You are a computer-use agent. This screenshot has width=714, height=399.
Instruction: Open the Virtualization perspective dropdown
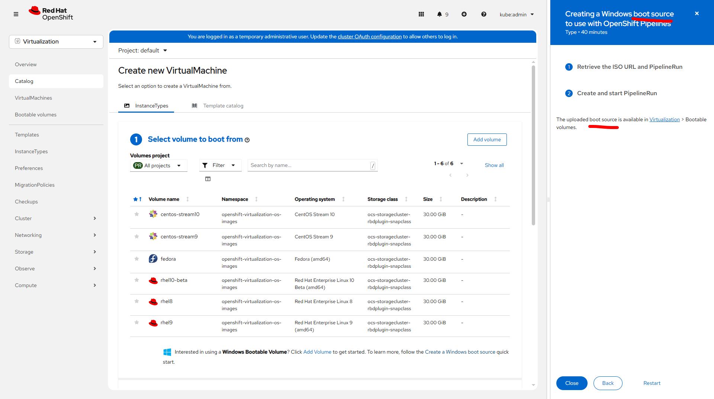pos(56,42)
